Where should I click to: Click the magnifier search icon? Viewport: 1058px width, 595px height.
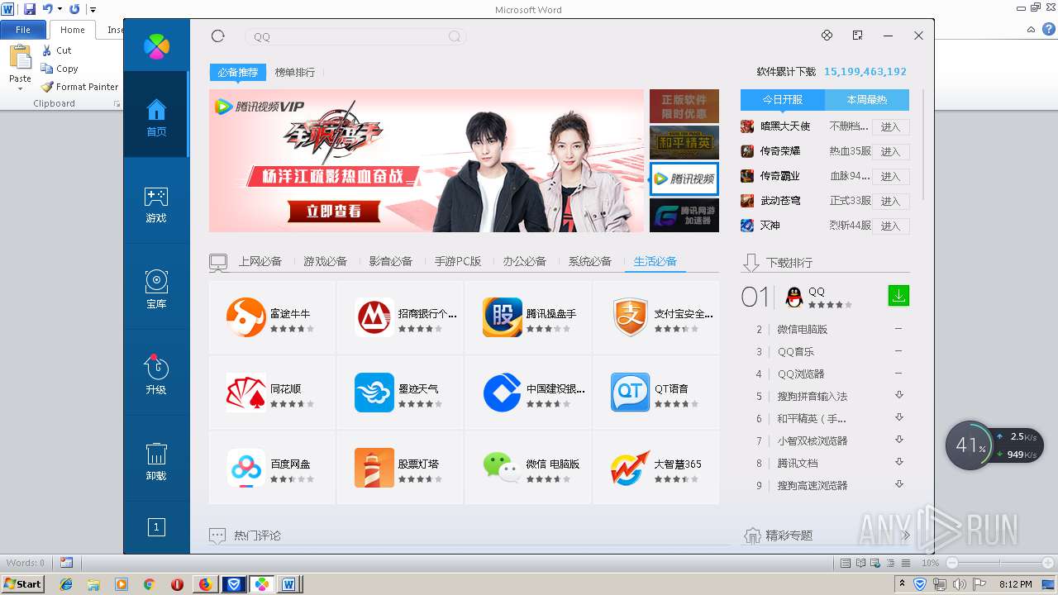click(455, 36)
